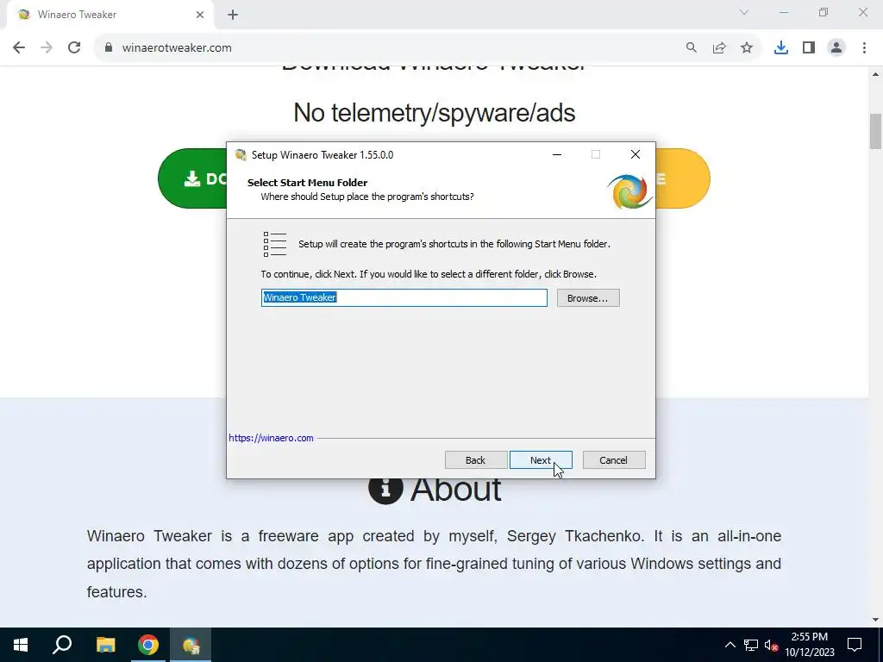Open the Windows Start menu

(x=21, y=645)
